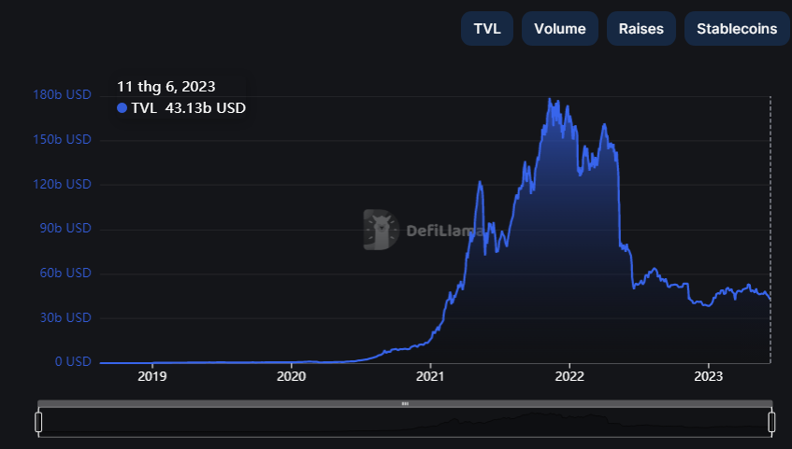The width and height of the screenshot is (792, 449).
Task: Show the Stablecoins chart
Action: [x=736, y=29]
